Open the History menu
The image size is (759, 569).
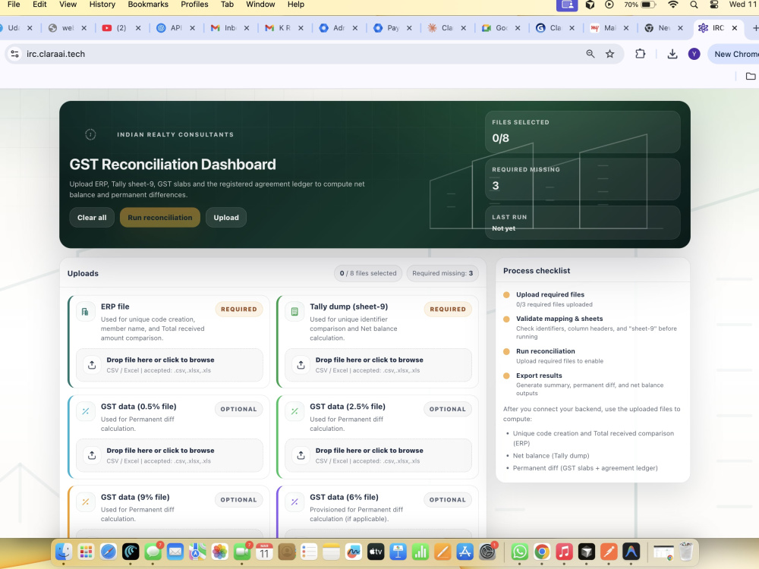(x=102, y=5)
